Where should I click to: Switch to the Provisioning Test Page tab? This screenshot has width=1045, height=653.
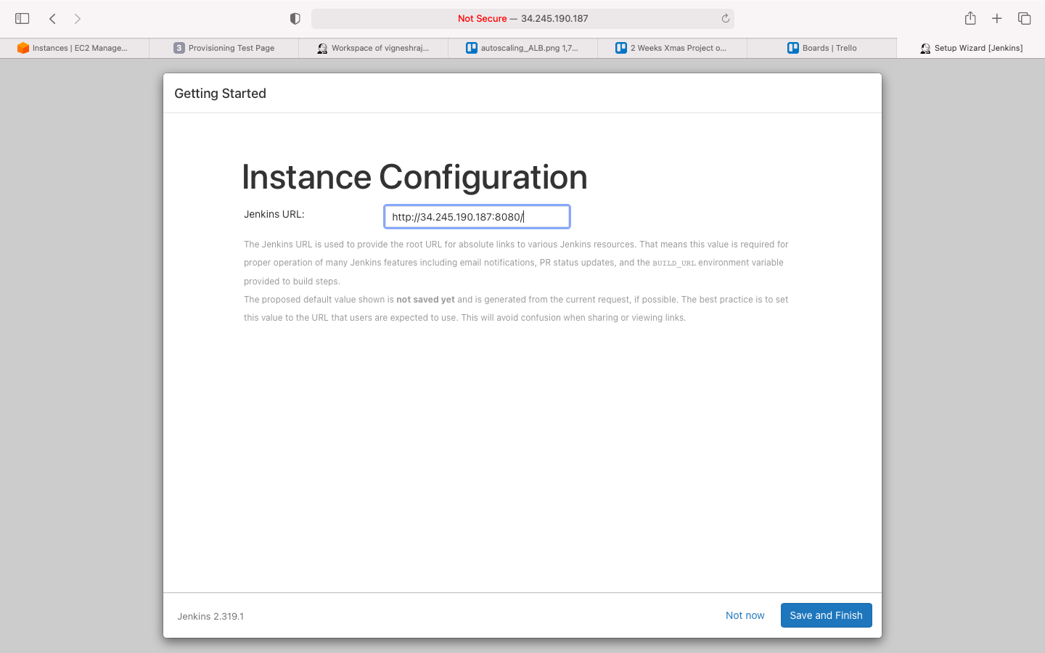pos(224,48)
